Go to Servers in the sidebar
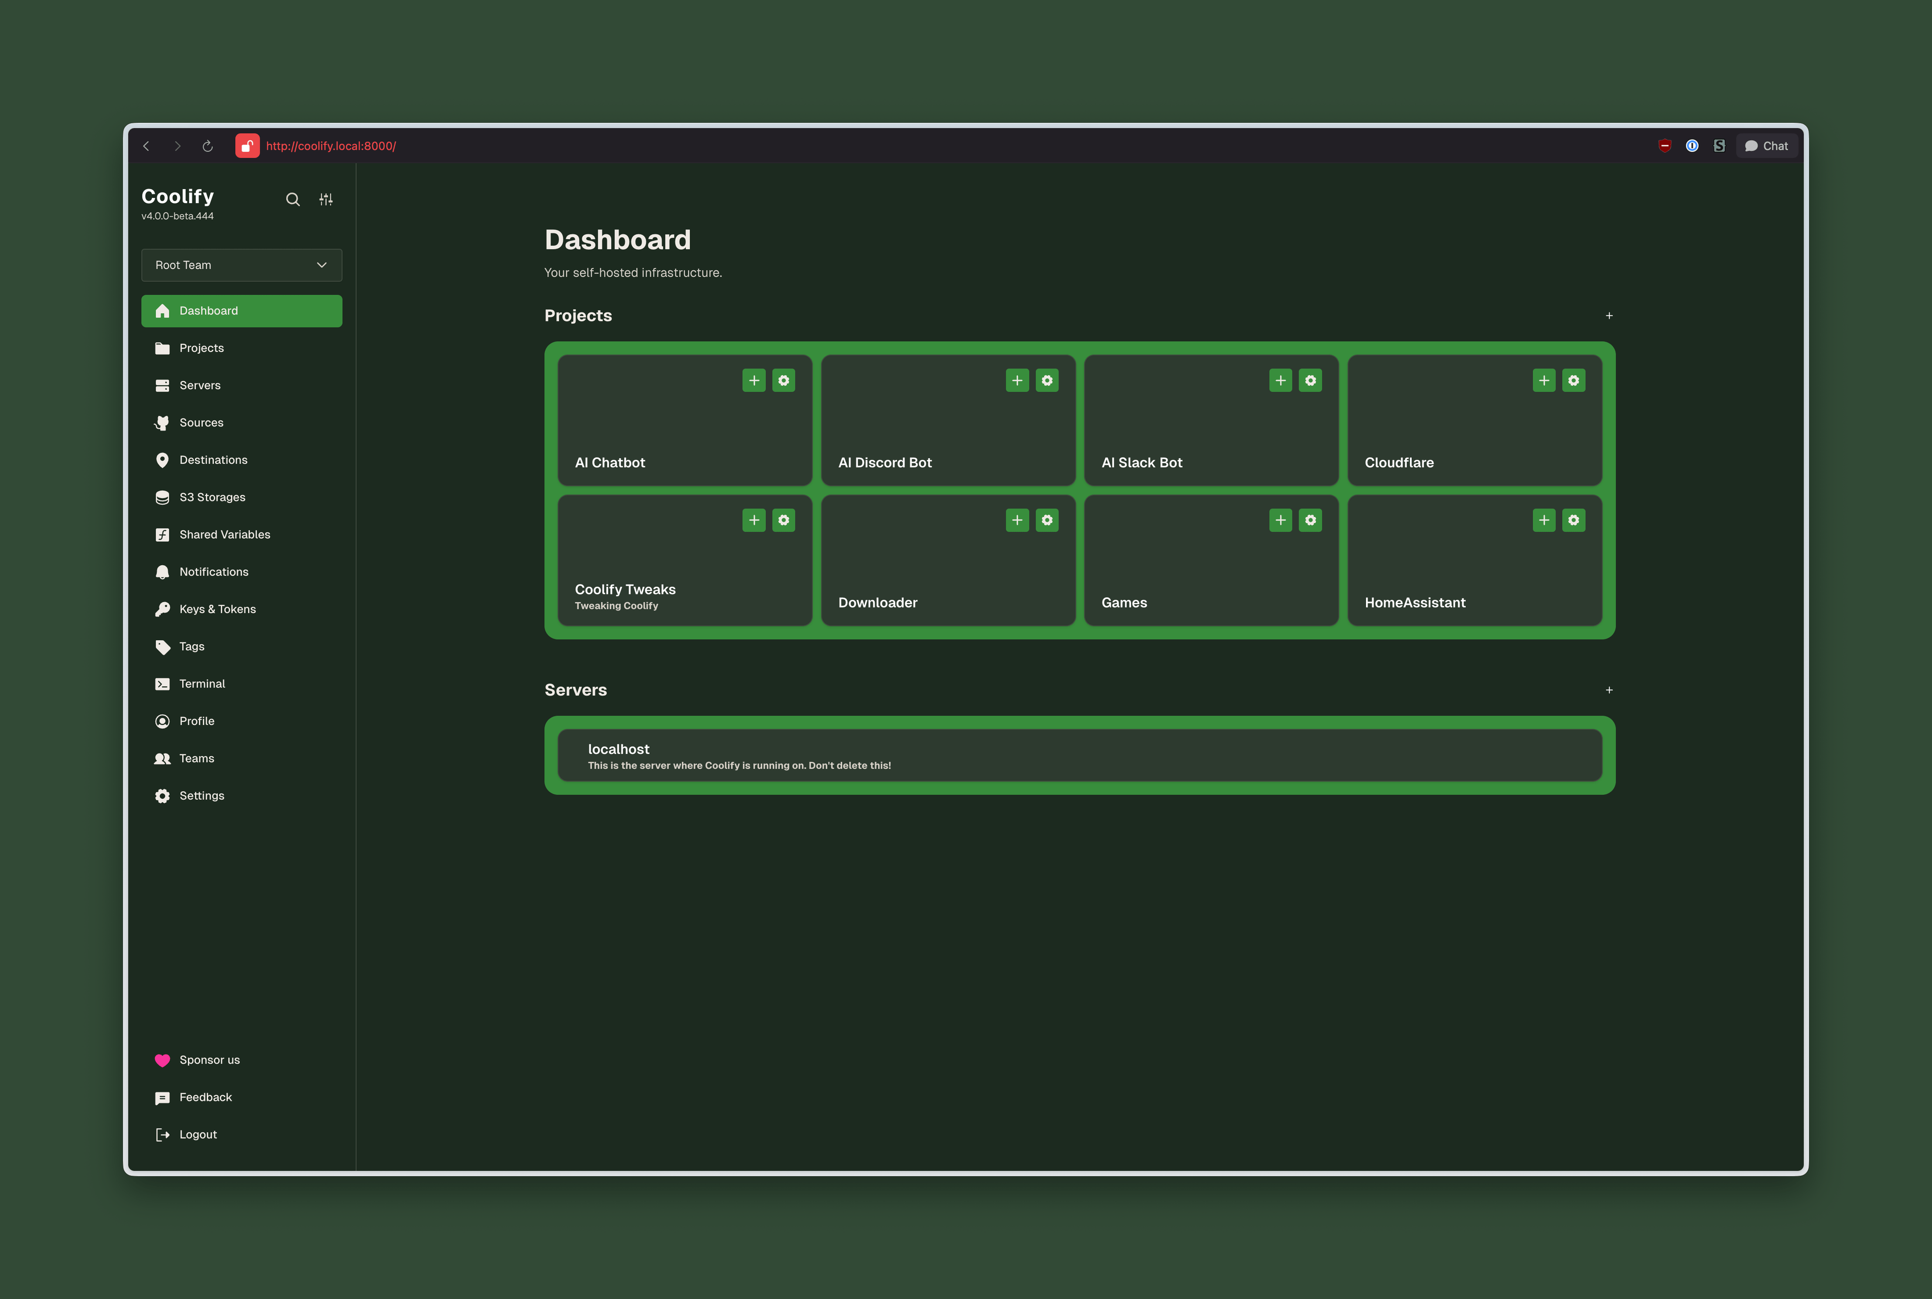This screenshot has height=1299, width=1932. [x=200, y=385]
